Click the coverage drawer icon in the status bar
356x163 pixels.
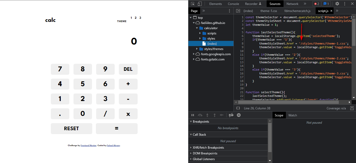(x=352, y=108)
